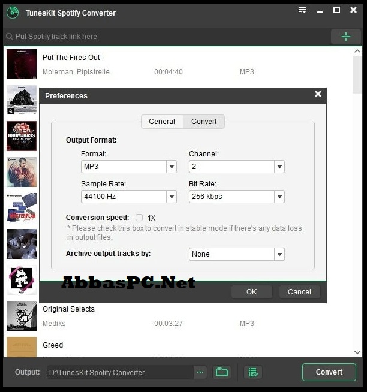367x392 pixels.
Task: Open the Archive output tracks by dropdown
Action: pyautogui.click(x=237, y=254)
